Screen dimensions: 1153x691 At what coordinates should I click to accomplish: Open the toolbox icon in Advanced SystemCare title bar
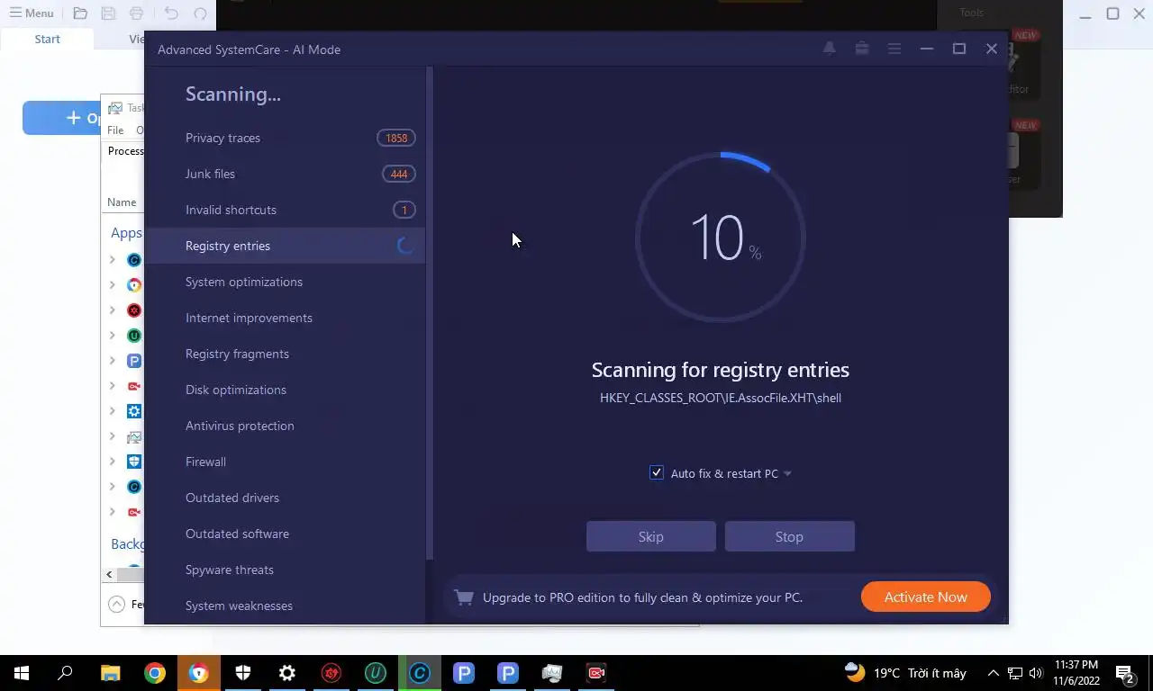[x=862, y=49]
